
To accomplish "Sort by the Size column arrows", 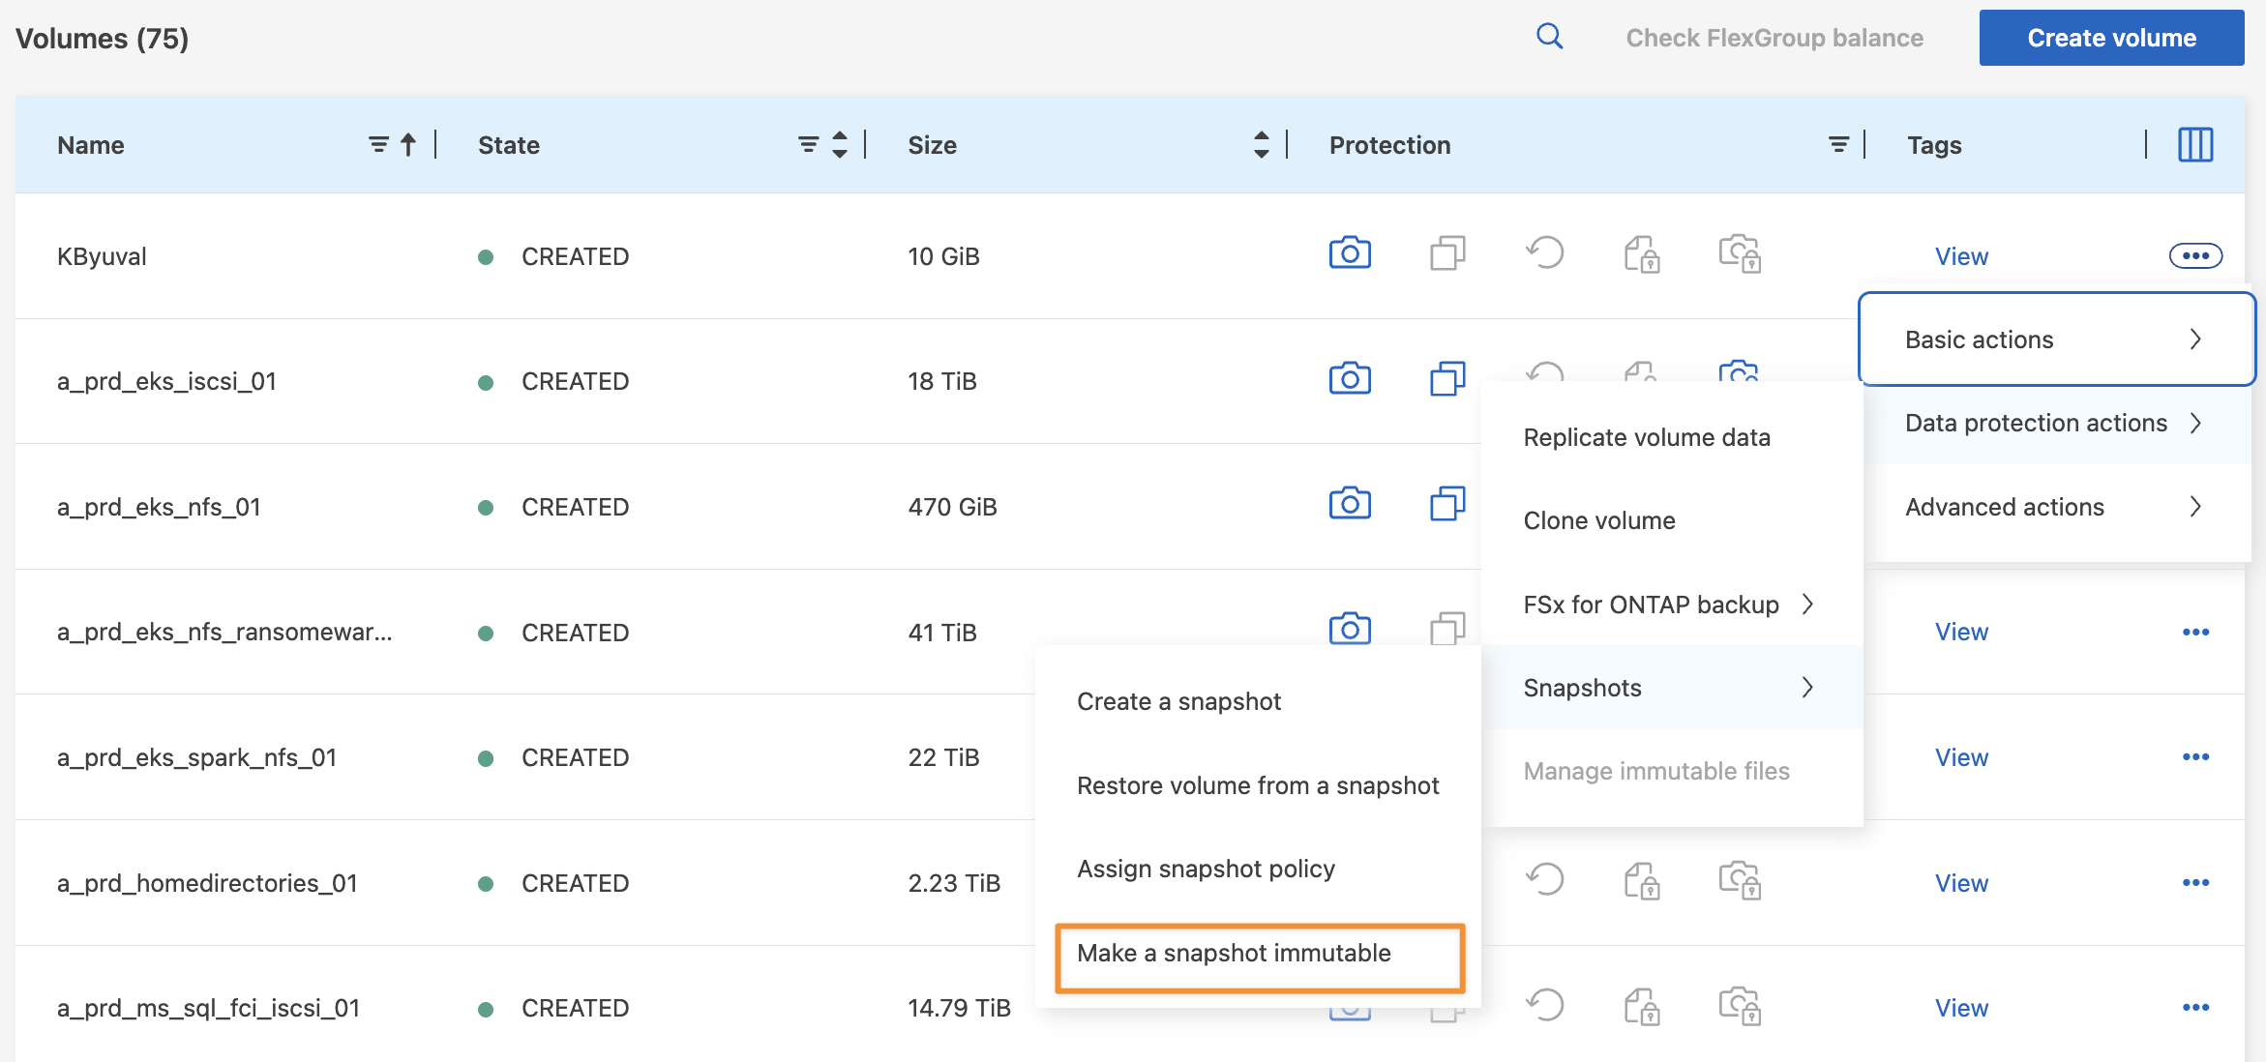I will coord(1261,145).
